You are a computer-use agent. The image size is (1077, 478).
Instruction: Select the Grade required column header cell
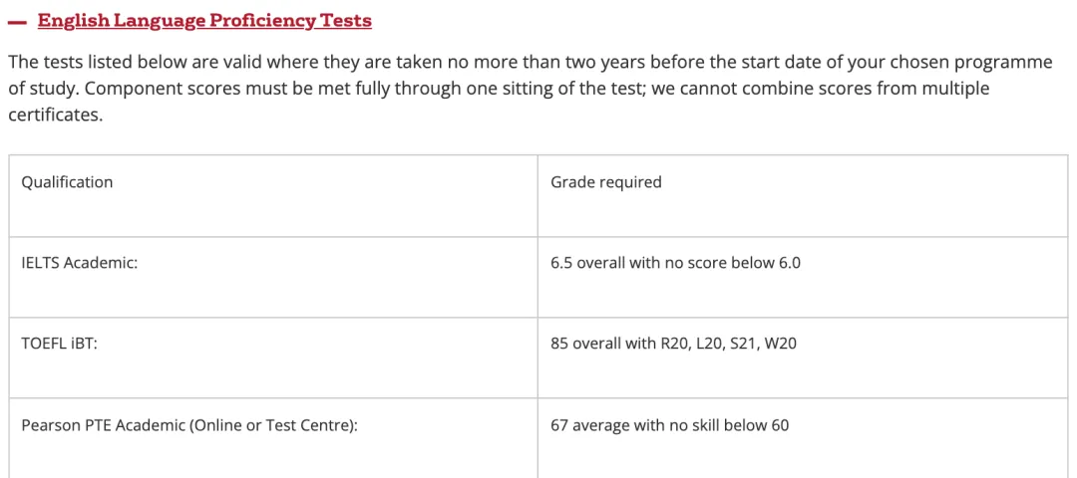pyautogui.click(x=803, y=196)
